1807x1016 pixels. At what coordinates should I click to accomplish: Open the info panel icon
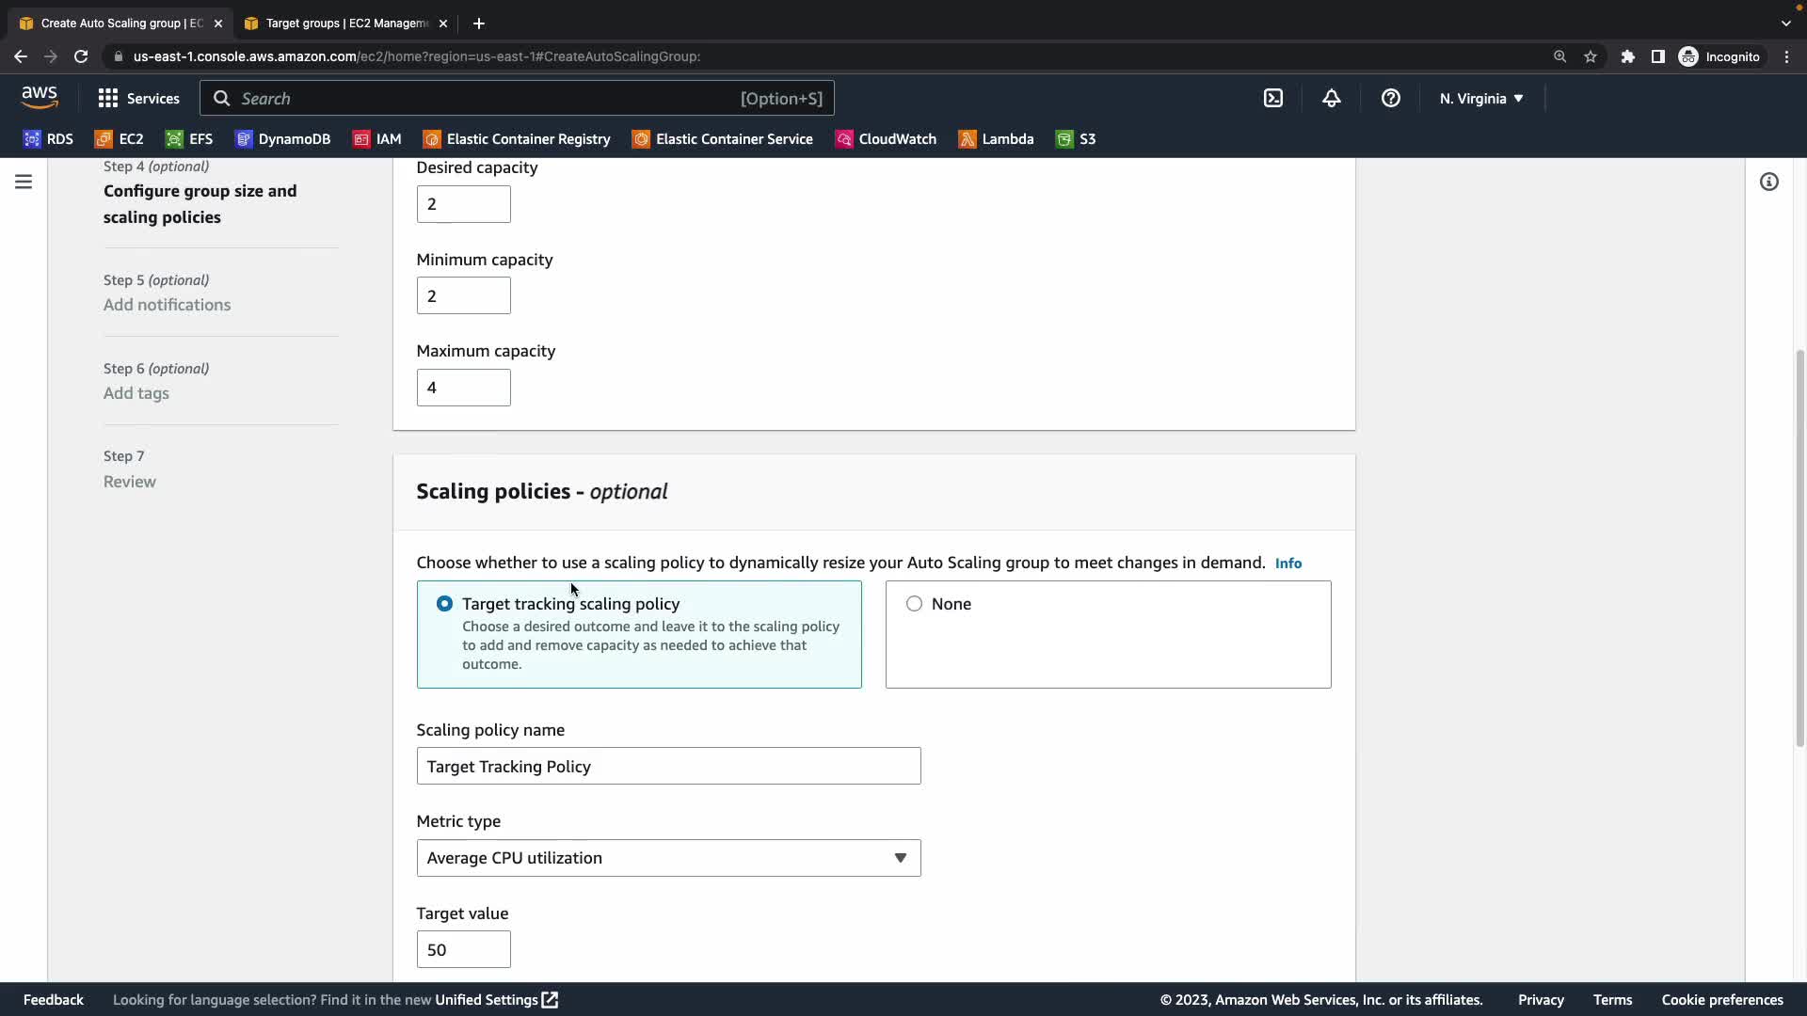(1768, 182)
